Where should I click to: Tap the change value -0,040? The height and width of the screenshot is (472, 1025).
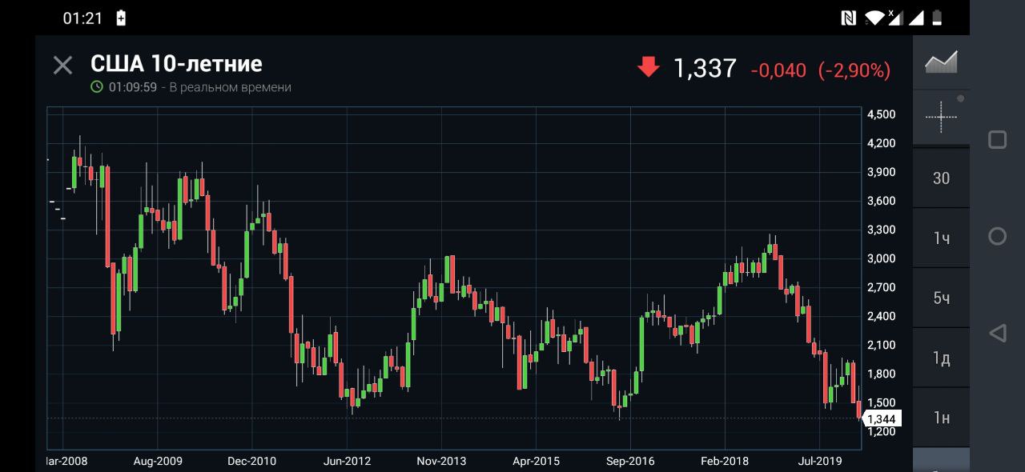778,70
